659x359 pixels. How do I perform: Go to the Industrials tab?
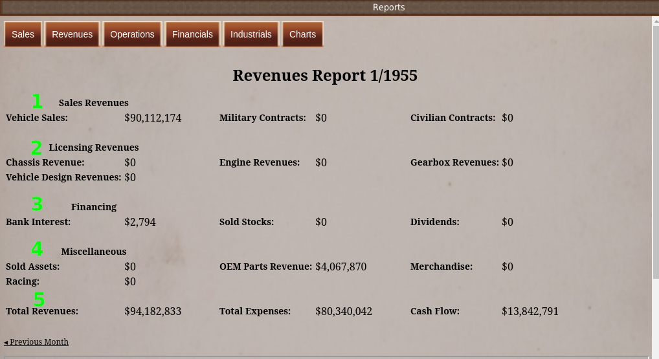click(251, 34)
